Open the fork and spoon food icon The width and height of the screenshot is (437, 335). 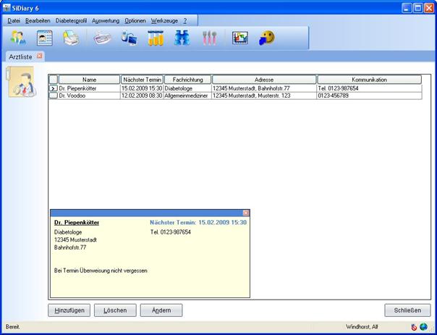(x=210, y=38)
